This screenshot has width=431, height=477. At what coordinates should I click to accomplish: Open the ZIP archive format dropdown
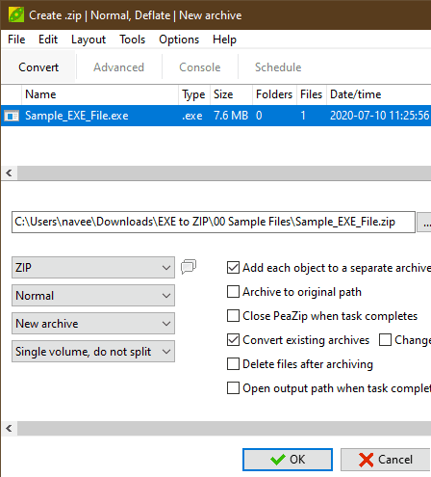[93, 267]
